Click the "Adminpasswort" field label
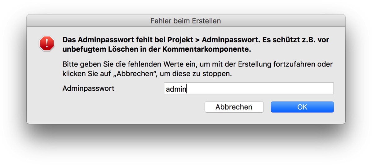This screenshot has height=165, width=372. click(88, 89)
